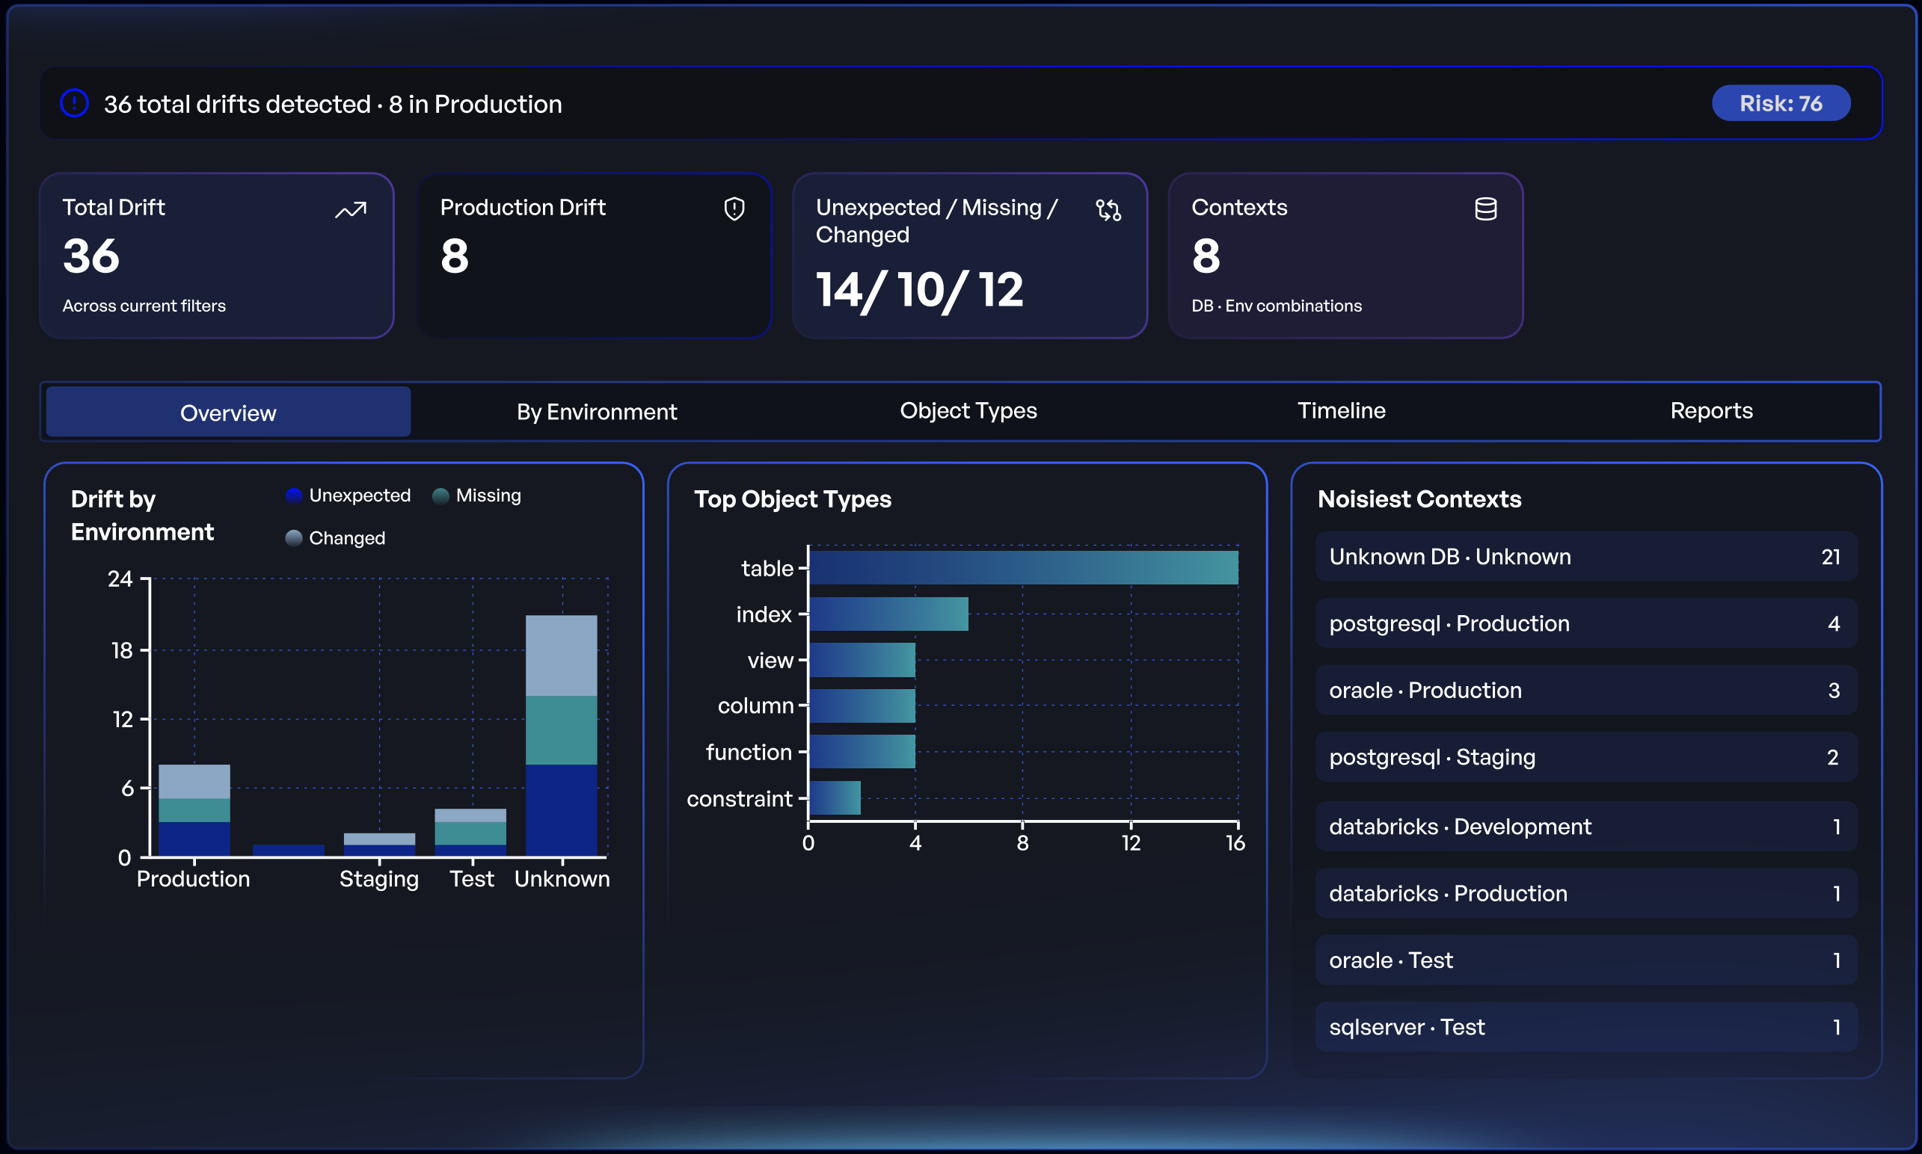Toggle the Missing legend in Drift by Environment
This screenshot has height=1154, width=1922.
pos(477,495)
